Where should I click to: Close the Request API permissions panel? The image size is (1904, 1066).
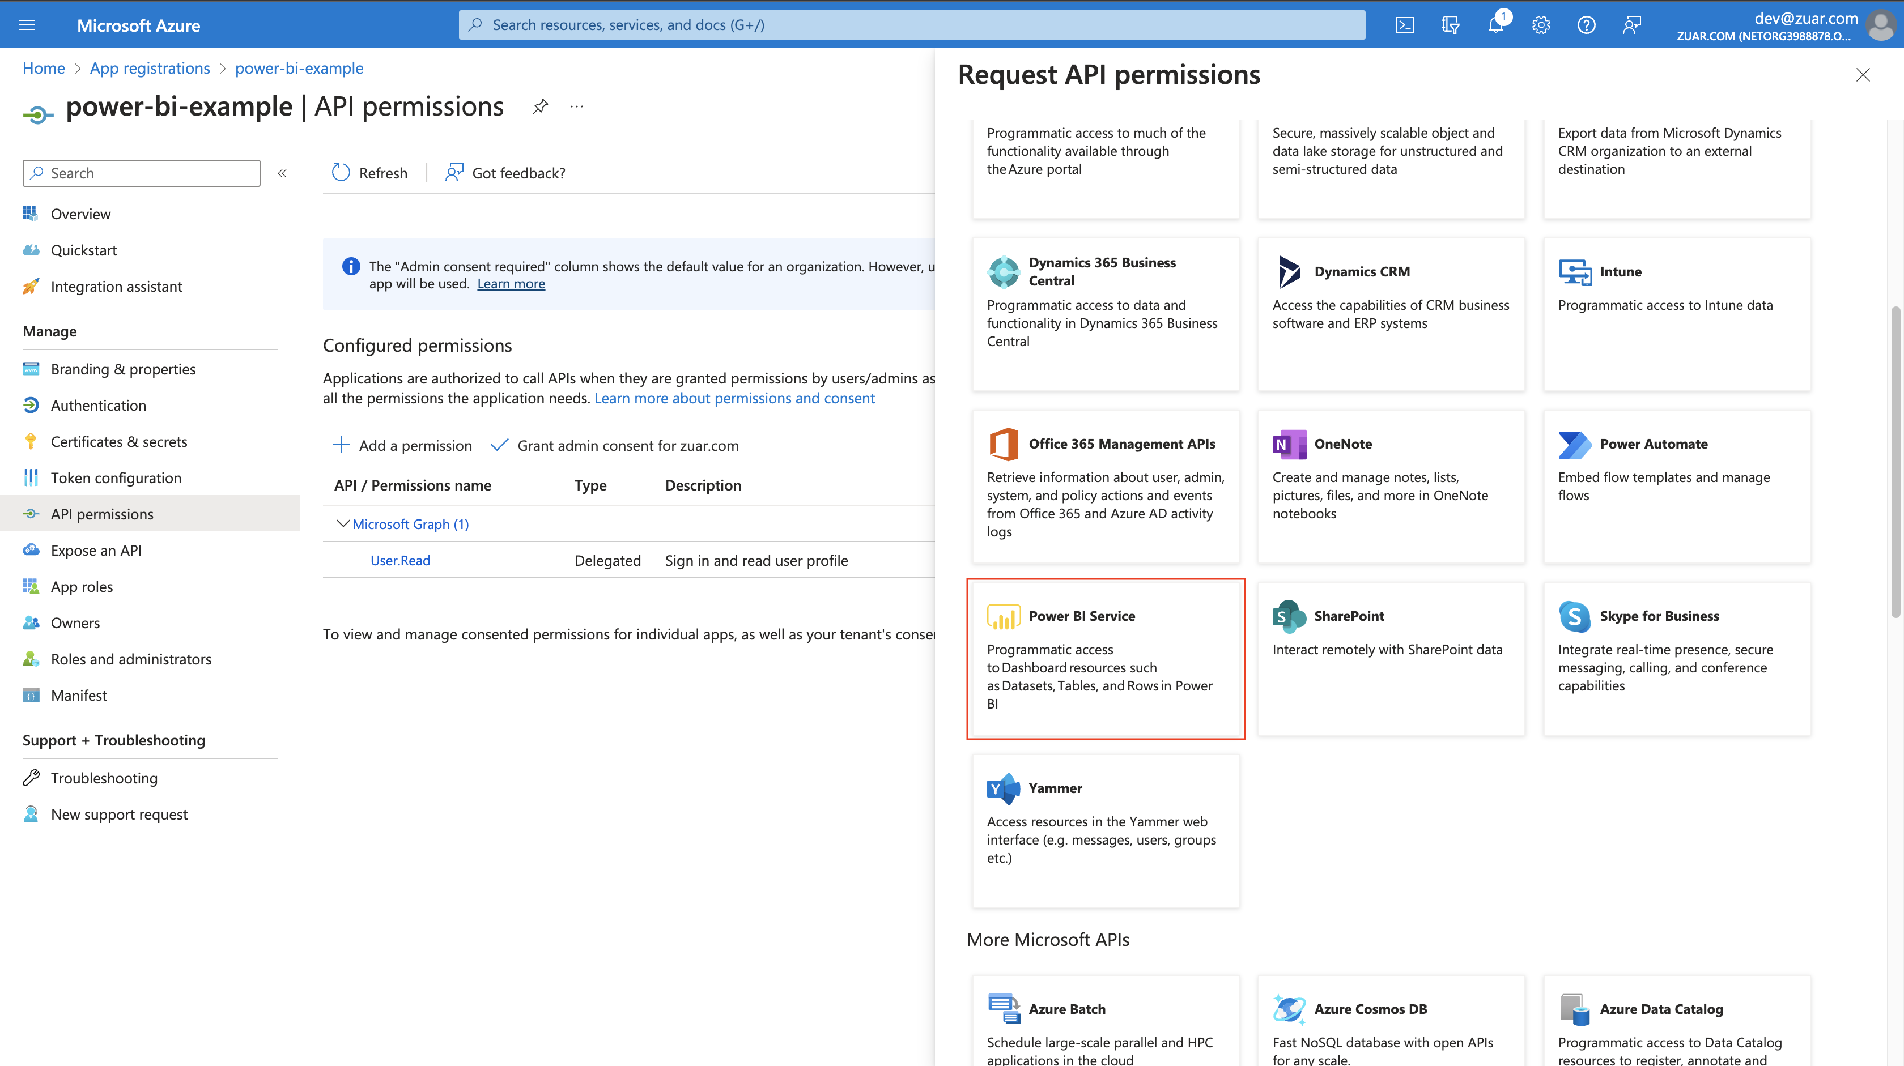click(1863, 75)
